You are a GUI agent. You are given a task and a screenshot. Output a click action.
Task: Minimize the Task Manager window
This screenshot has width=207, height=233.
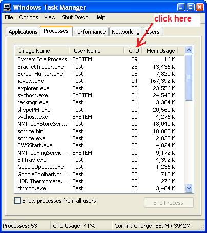181,7
